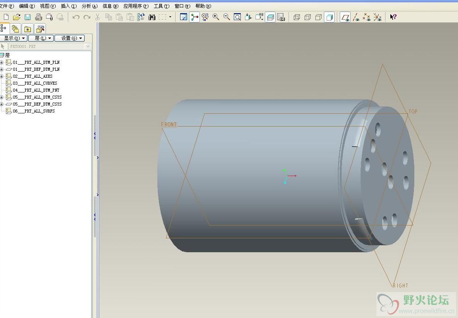Open the 帮助(H) menu

(203, 6)
